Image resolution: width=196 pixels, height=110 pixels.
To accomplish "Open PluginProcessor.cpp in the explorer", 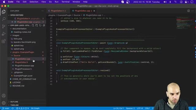I will 24,66.
